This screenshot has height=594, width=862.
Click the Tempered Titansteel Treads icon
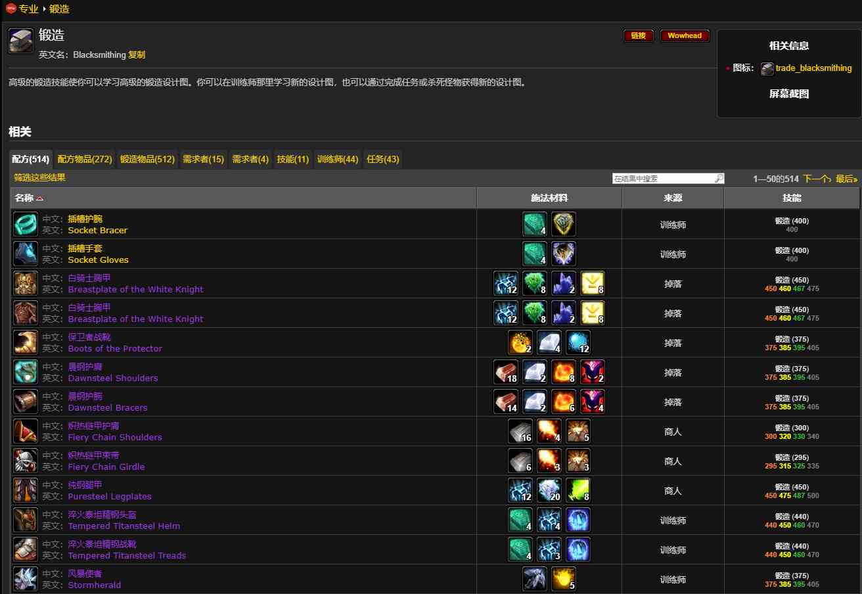(x=26, y=549)
